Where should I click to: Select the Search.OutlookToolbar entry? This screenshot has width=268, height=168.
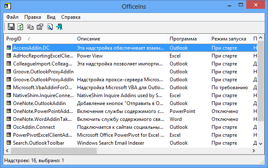click(39, 143)
